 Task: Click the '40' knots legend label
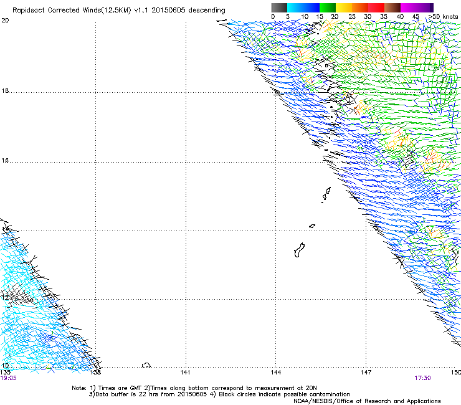(400, 17)
